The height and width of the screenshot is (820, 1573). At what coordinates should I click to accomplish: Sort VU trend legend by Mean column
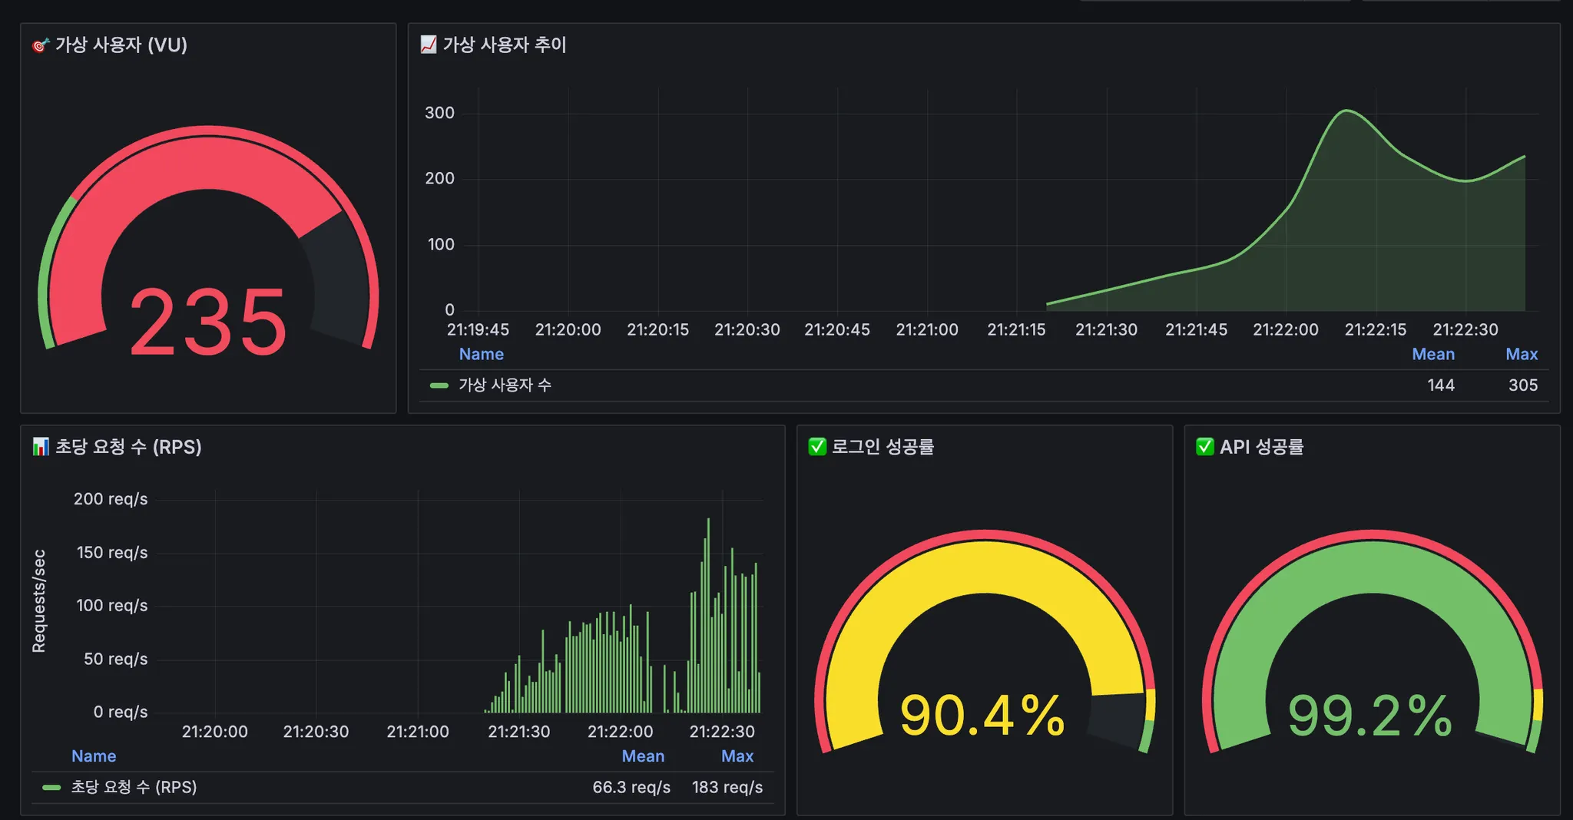1433,354
